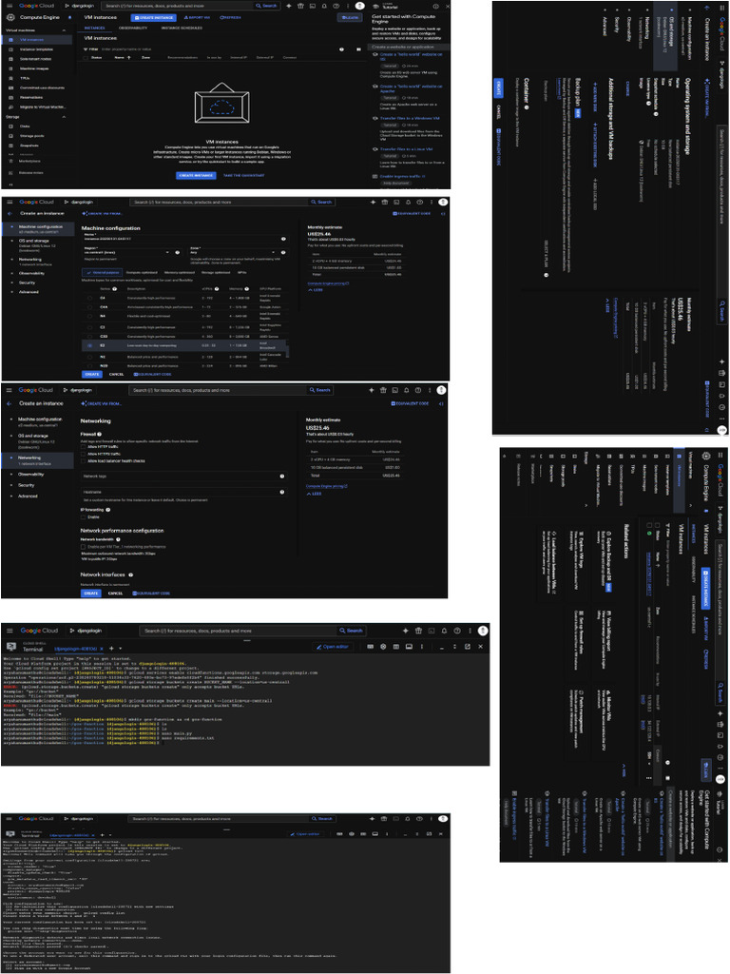The height and width of the screenshot is (974, 730).
Task: Click Network tags input on Networking page
Action: 183,477
